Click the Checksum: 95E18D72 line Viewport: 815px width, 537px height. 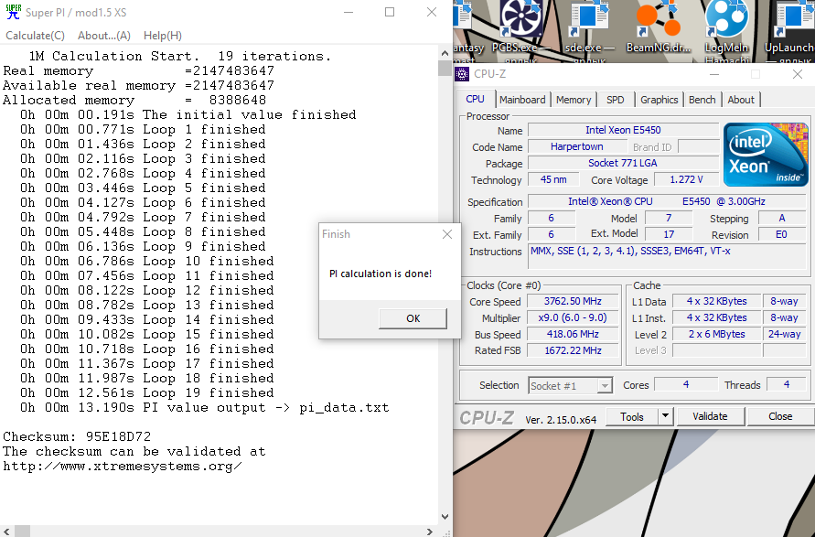click(x=77, y=436)
